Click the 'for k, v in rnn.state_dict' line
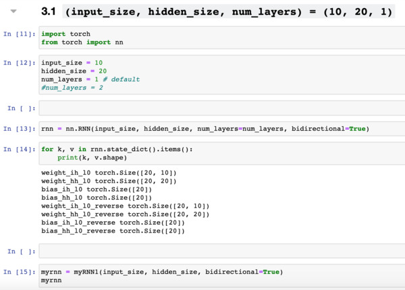The height and width of the screenshot is (290, 405). pos(113,149)
